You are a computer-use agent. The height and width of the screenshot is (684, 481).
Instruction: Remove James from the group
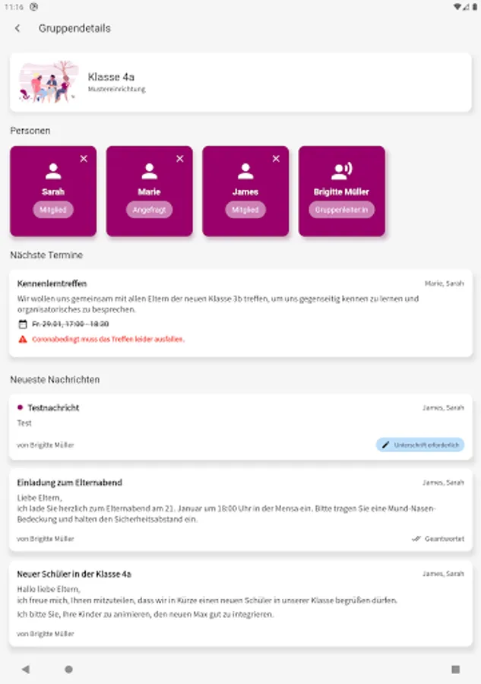[x=276, y=159]
